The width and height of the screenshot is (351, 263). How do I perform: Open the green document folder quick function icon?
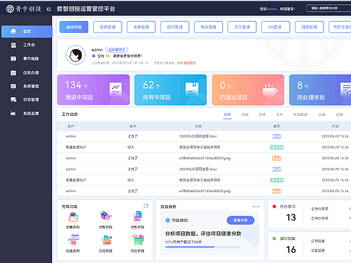click(x=106, y=240)
